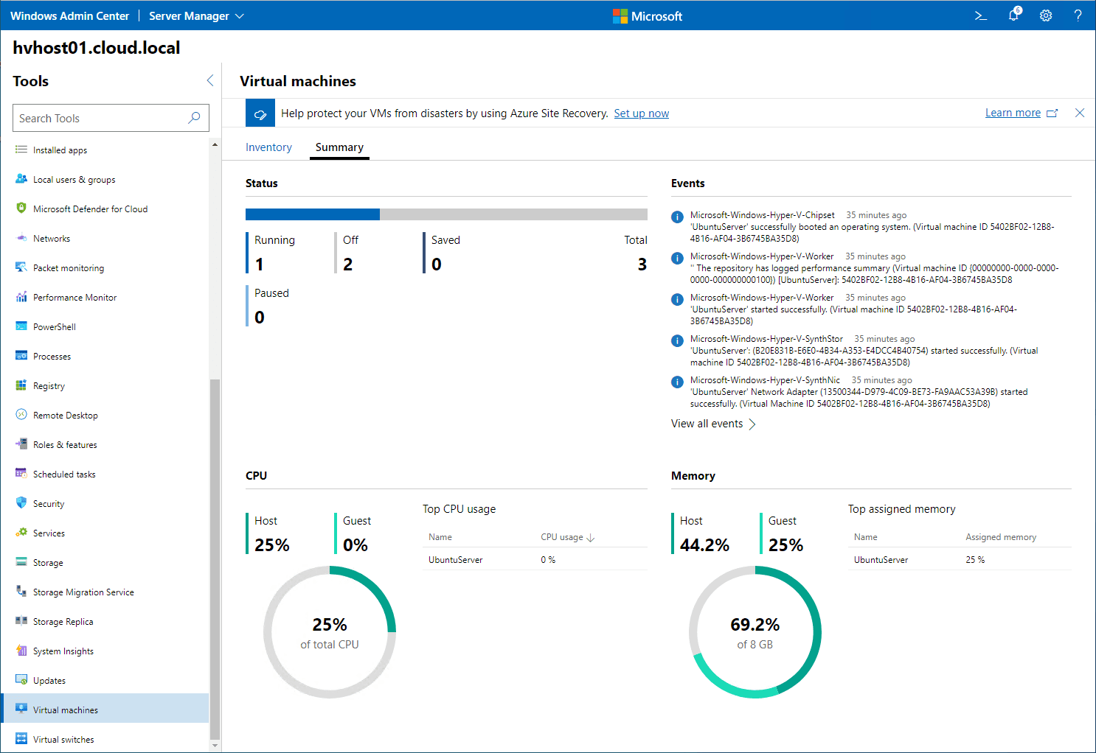The image size is (1096, 753).
Task: Click the Processes tool icon
Action: (x=21, y=356)
